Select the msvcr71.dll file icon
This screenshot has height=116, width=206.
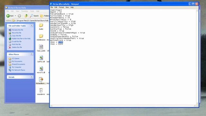tap(41, 69)
